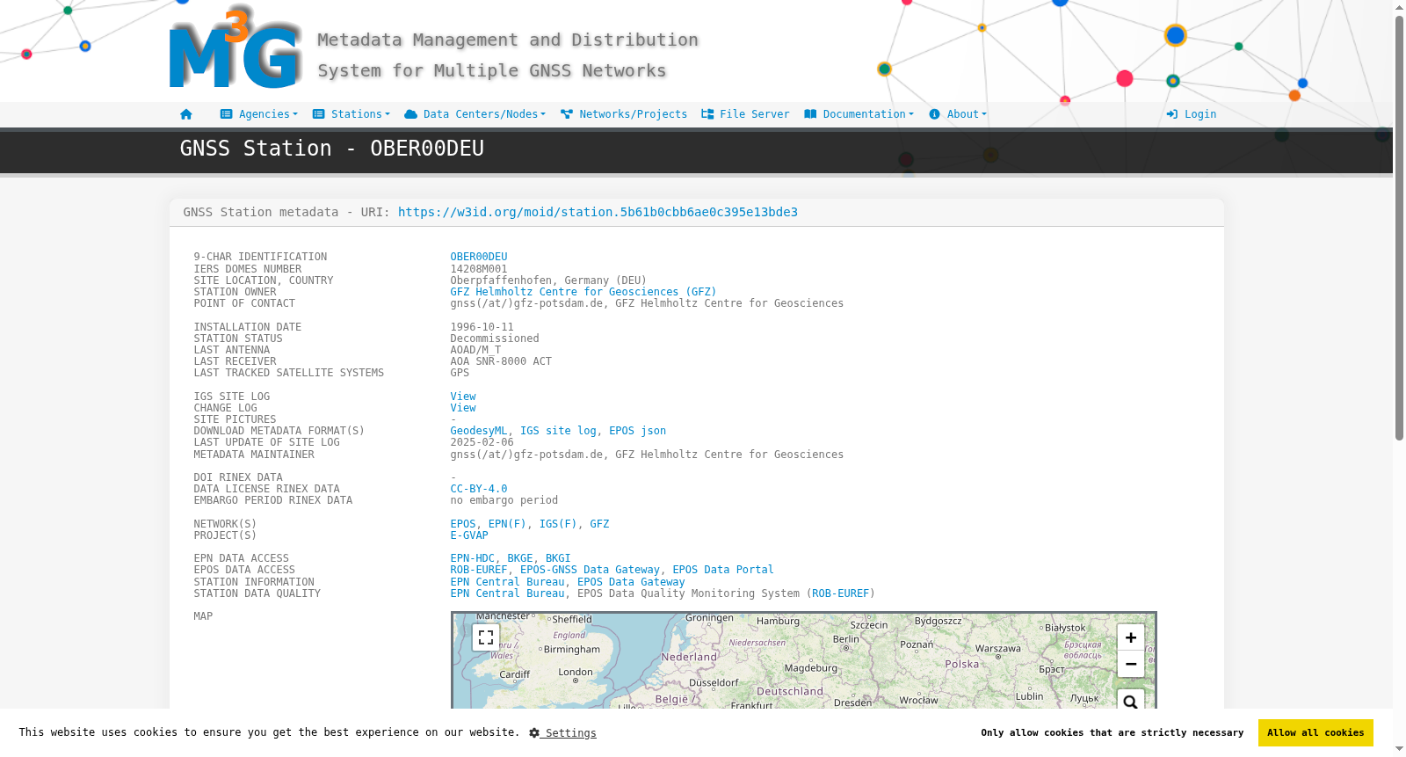This screenshot has width=1406, height=757.
Task: Open EPOS Data Gateway station information link
Action: 631,582
